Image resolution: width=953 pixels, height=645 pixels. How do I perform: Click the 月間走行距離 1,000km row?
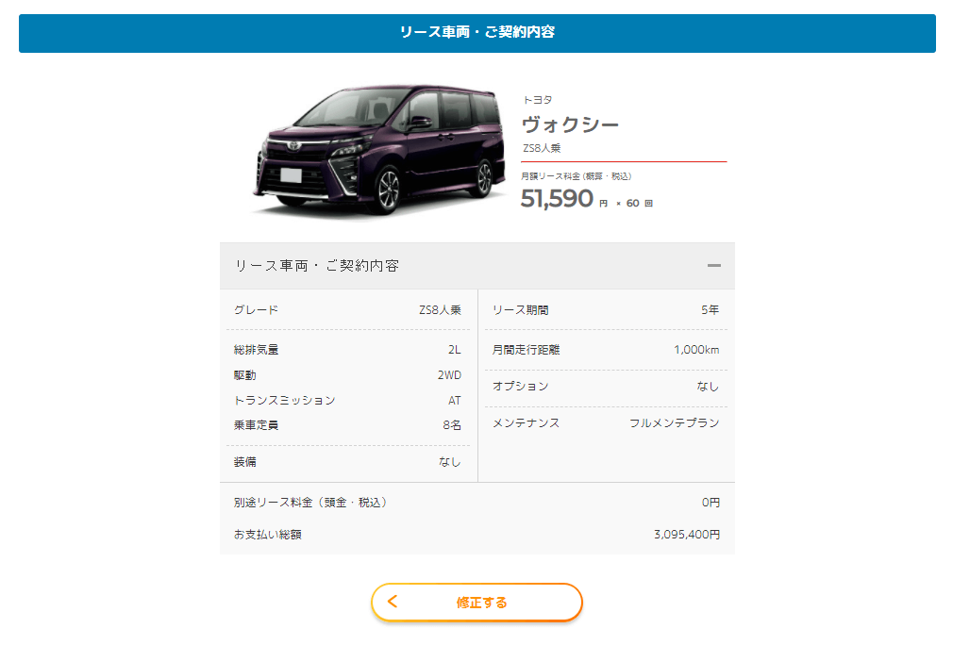click(606, 350)
